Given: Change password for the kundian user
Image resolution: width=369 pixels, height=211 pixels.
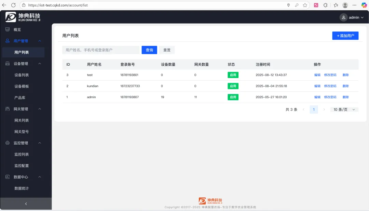Looking at the screenshot, I should 330,86.
